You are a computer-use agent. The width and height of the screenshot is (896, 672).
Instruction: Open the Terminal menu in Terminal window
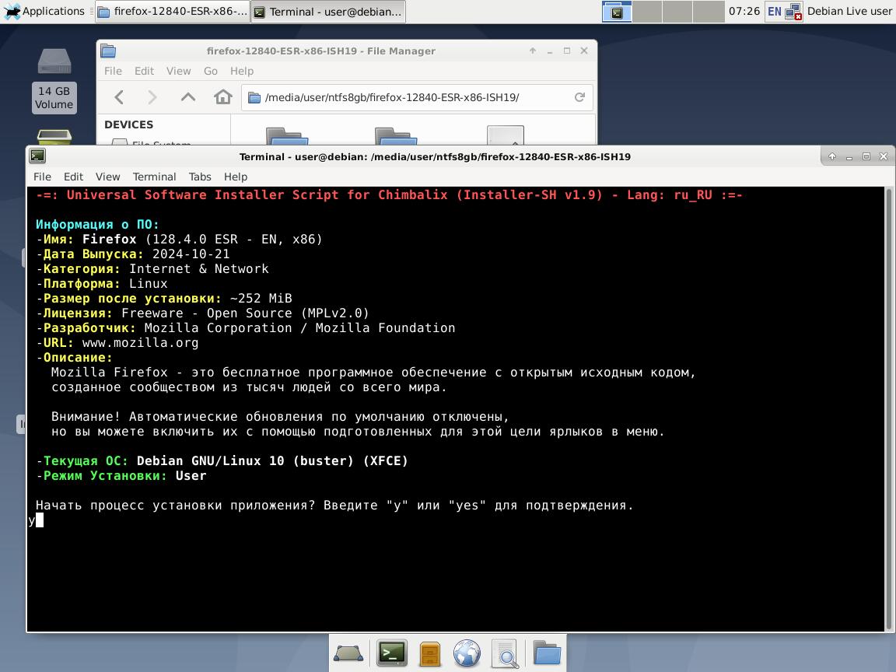click(x=154, y=177)
